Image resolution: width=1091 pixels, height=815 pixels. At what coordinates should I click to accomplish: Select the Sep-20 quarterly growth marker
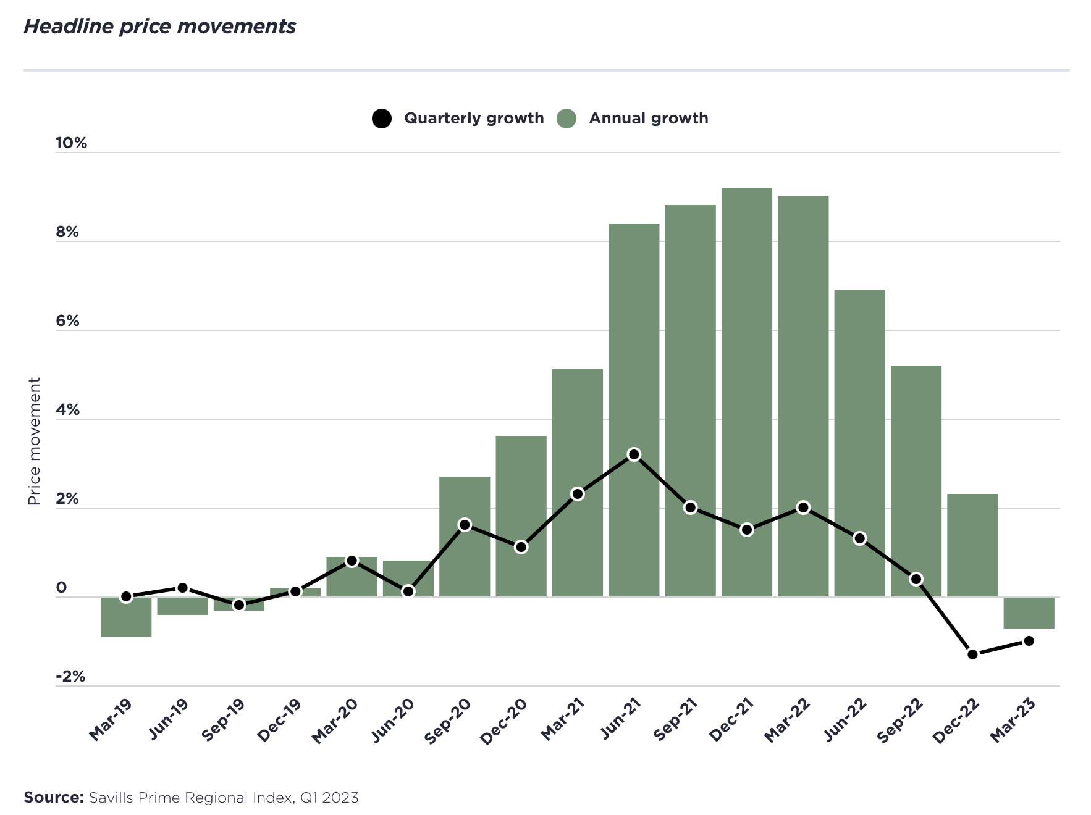(x=465, y=525)
